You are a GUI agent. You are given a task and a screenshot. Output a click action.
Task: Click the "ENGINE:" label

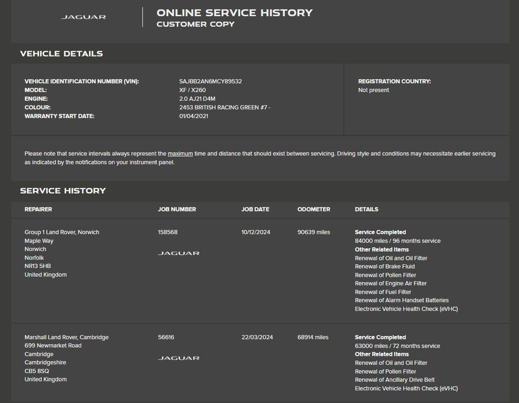[x=36, y=99]
